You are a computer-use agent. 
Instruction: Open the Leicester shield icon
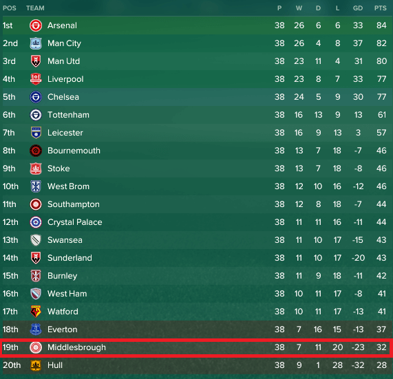click(x=36, y=133)
